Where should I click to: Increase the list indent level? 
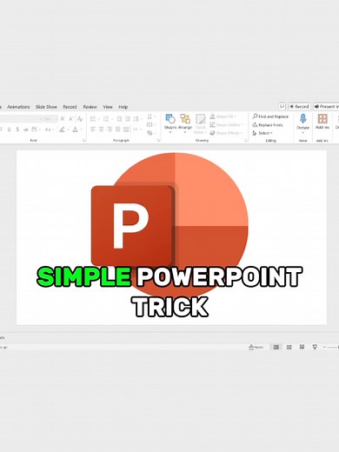(x=128, y=119)
